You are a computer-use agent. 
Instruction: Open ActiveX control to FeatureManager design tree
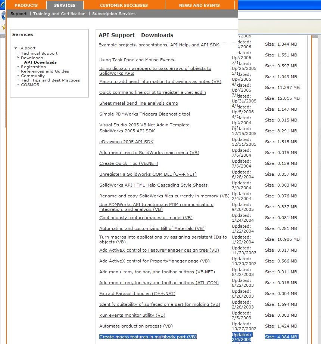coord(159,250)
